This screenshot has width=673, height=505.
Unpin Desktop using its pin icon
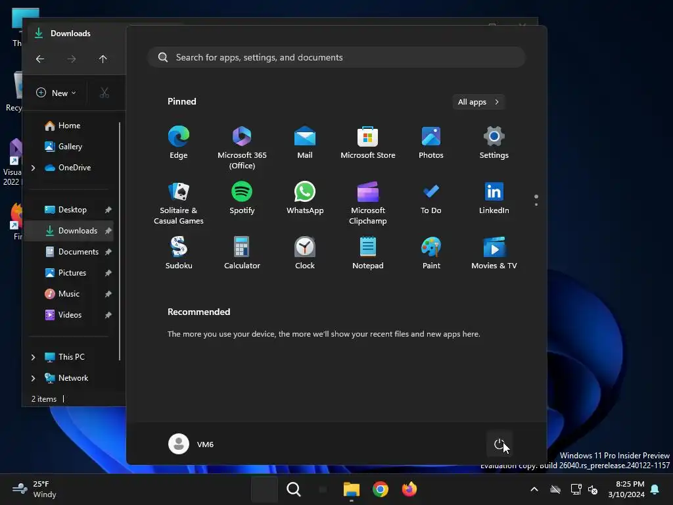108,210
